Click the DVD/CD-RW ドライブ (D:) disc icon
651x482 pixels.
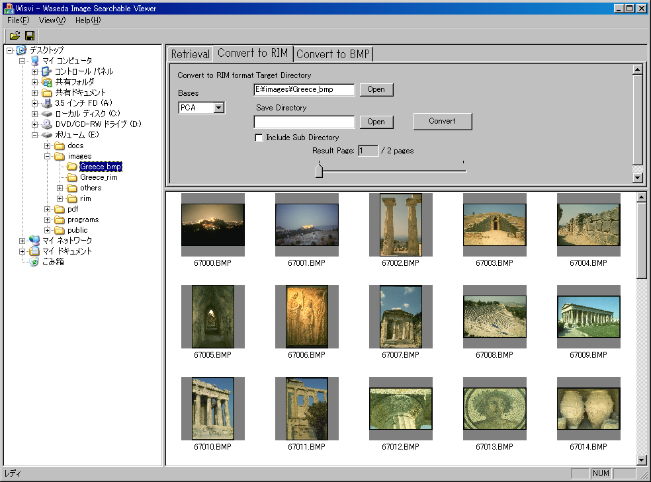click(x=47, y=124)
